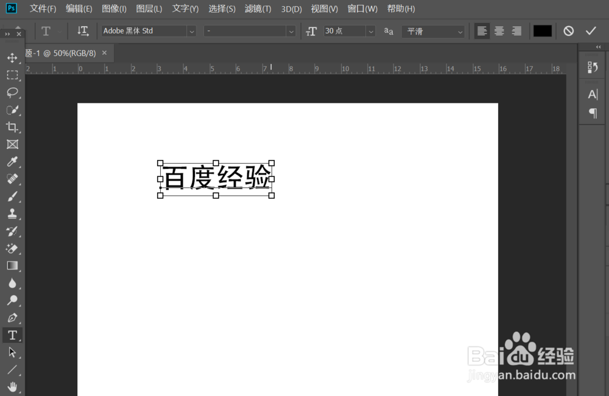Select the Eraser tool
The width and height of the screenshot is (609, 396).
pos(12,248)
